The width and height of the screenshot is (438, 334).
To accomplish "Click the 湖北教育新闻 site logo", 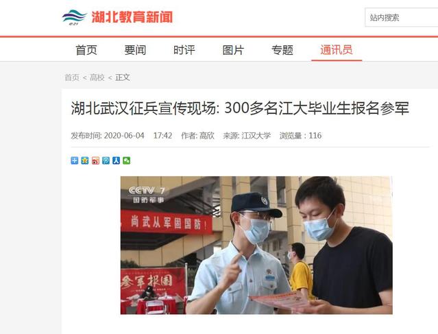I will 117,17.
